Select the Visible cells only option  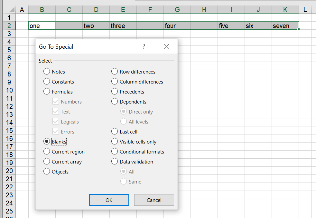[x=115, y=141]
